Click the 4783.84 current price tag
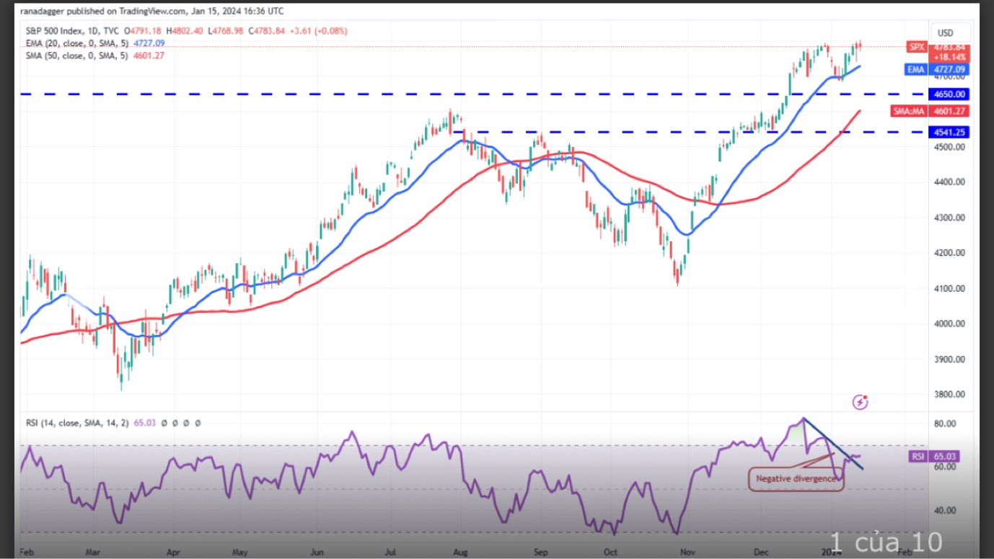The height and width of the screenshot is (559, 994). click(x=951, y=48)
